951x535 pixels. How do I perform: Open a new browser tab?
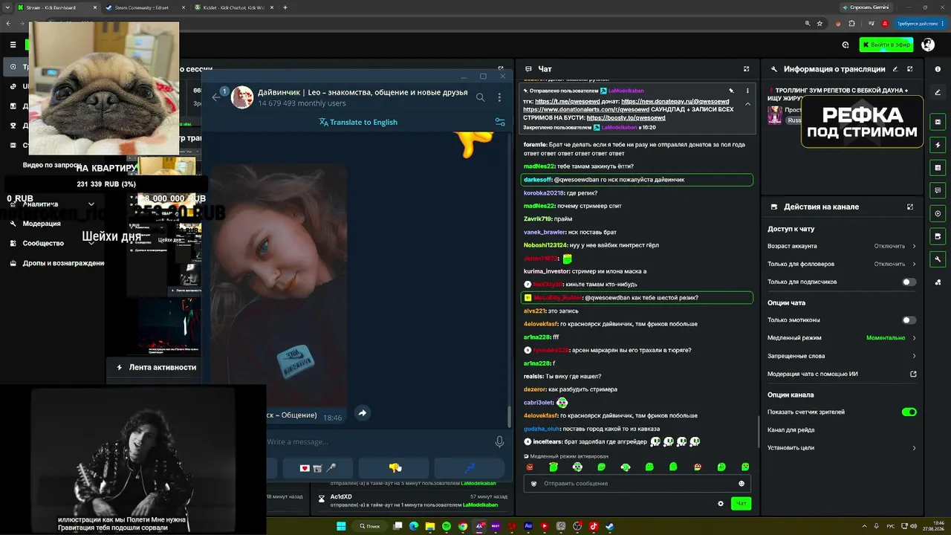coord(285,7)
